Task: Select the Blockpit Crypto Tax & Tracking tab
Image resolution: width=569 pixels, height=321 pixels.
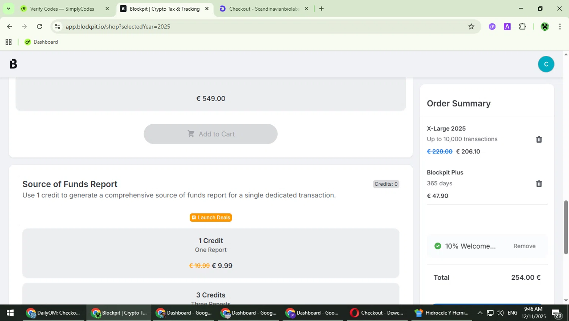Action: click(165, 8)
